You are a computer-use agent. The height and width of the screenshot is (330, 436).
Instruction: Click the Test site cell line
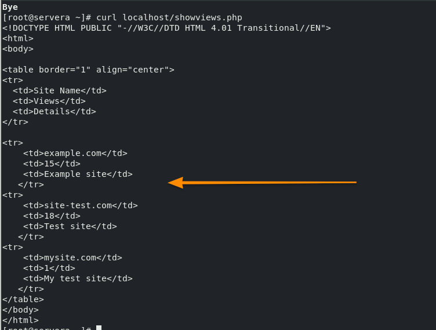click(x=70, y=226)
